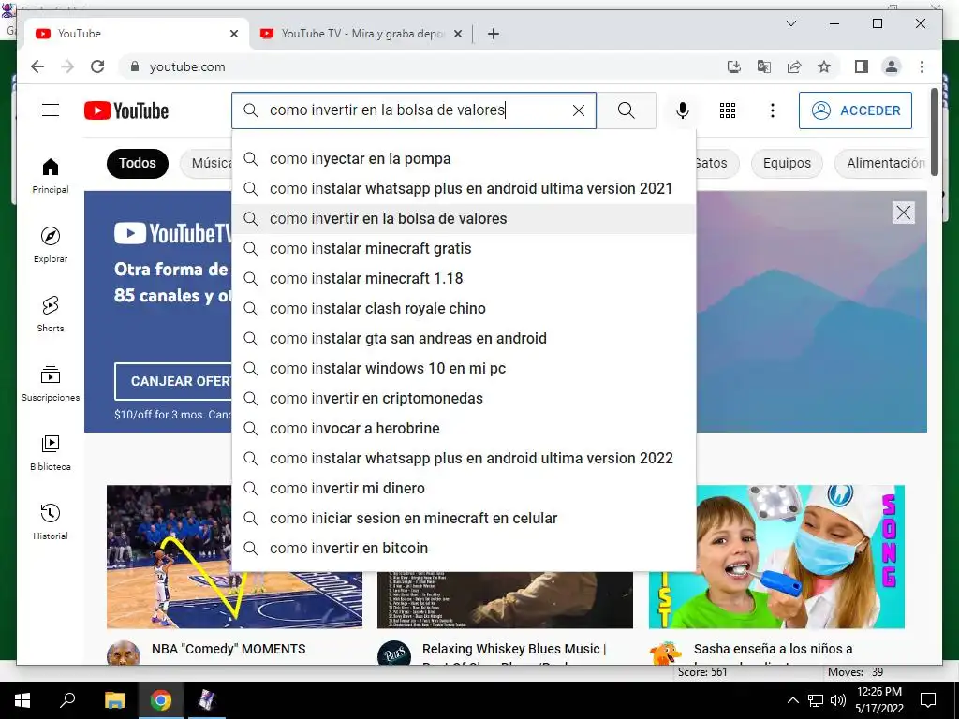The height and width of the screenshot is (719, 959).
Task: Click the ACCEDER sign-in button
Action: tap(855, 110)
